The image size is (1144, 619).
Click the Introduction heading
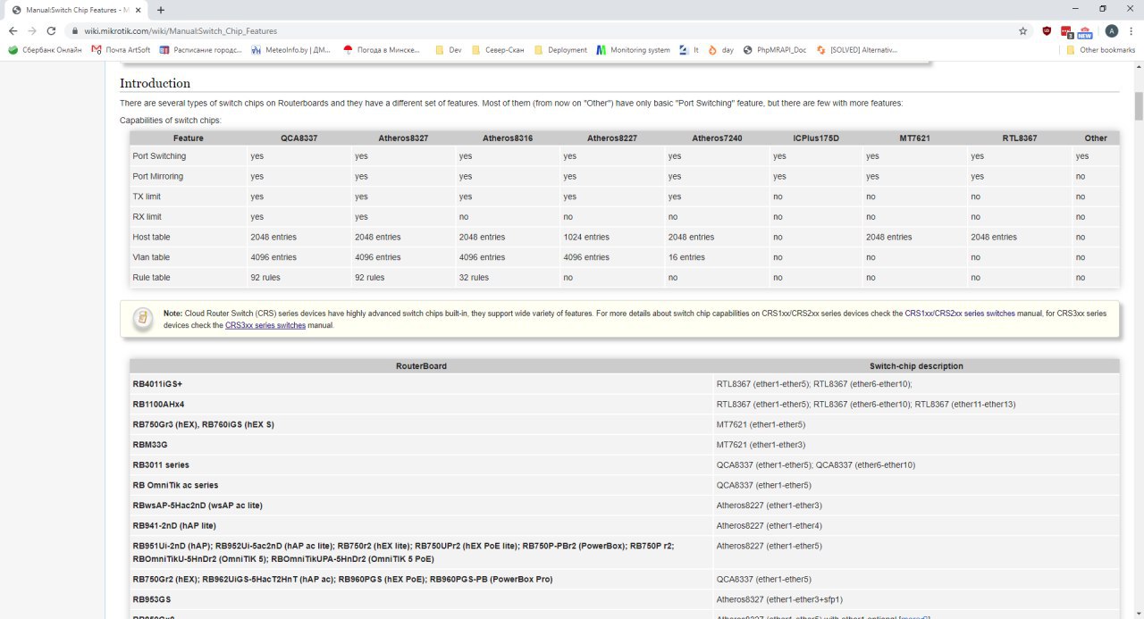point(155,83)
